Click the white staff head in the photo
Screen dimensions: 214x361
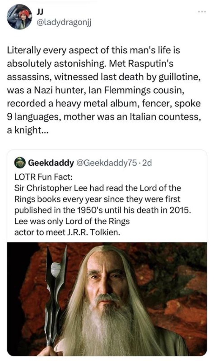tap(56, 270)
